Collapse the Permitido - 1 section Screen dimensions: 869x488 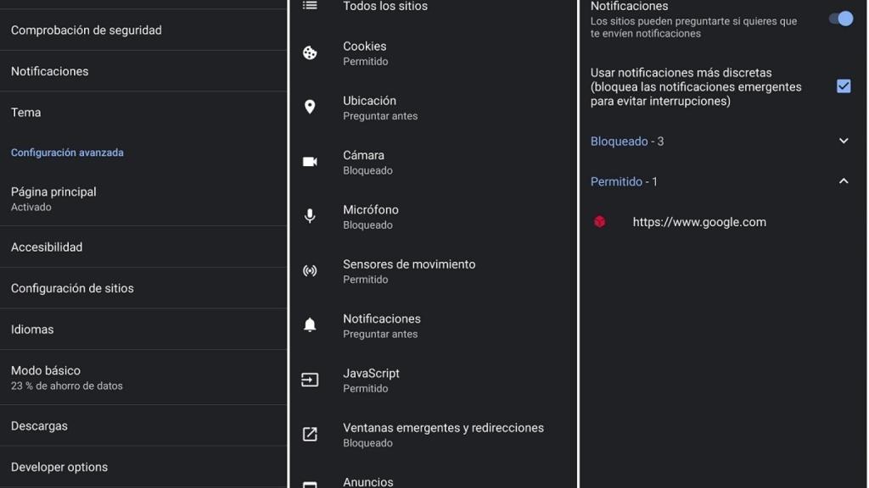point(843,180)
